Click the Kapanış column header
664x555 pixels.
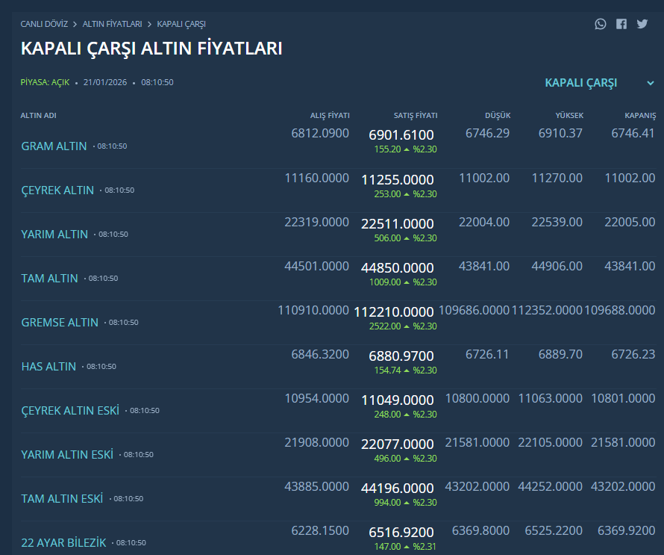pos(640,116)
